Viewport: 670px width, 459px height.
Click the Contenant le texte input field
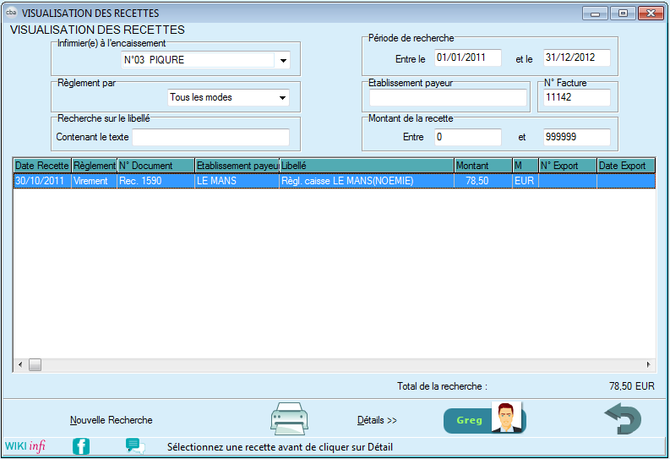click(210, 137)
